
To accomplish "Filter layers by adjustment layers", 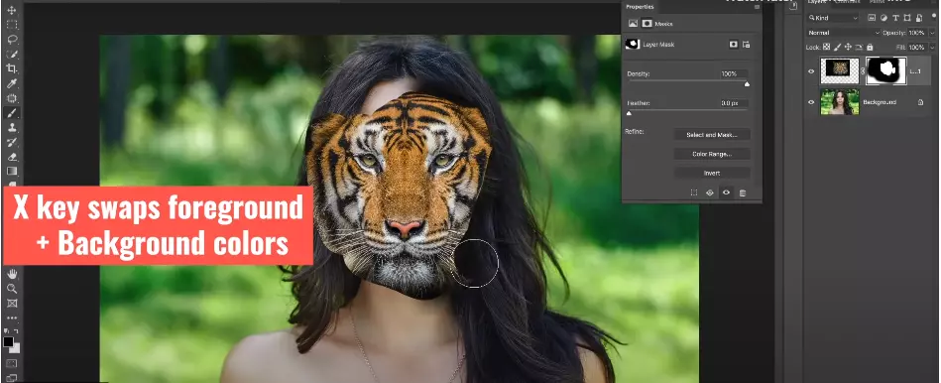I will [x=884, y=18].
